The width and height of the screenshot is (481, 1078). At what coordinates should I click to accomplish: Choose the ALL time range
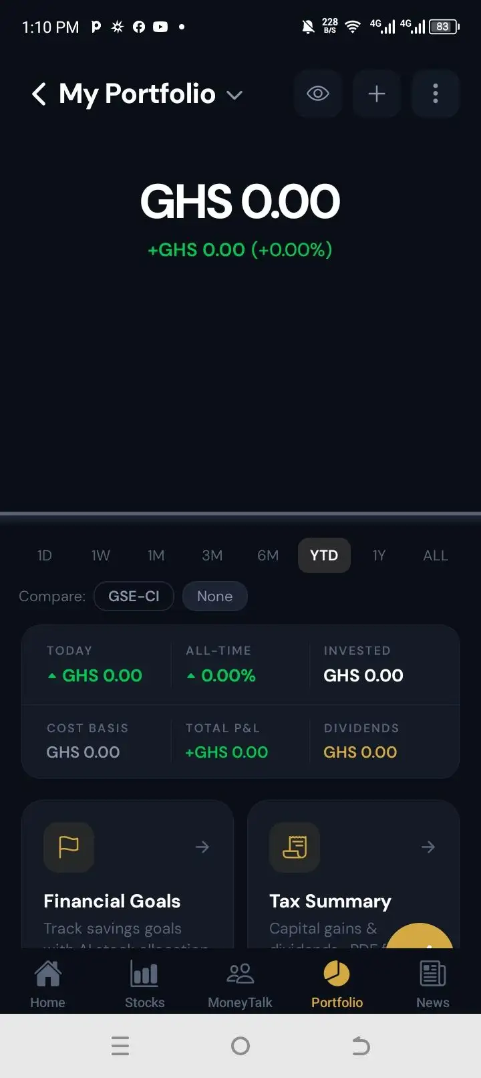pos(436,556)
